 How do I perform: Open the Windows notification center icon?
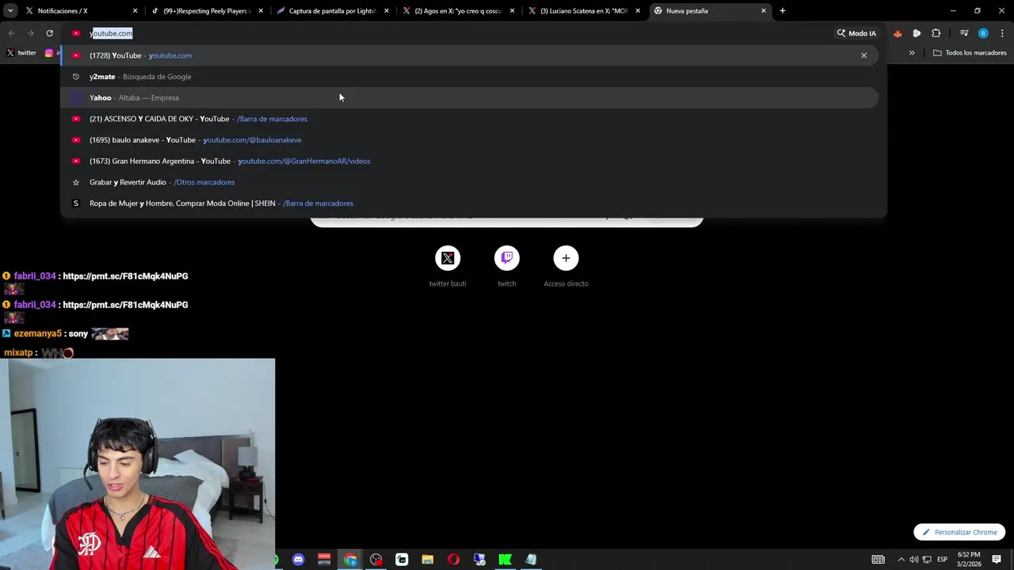(997, 560)
